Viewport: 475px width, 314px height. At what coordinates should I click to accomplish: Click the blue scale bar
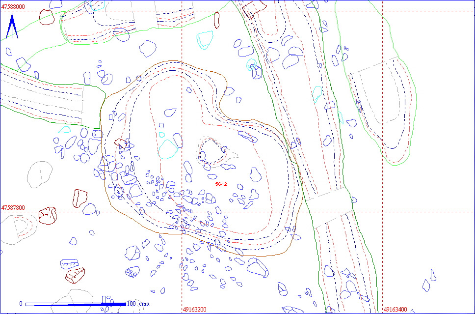pos(76,304)
